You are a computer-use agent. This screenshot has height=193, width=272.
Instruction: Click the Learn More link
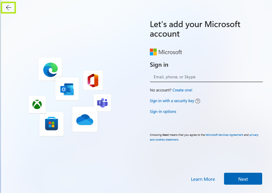[x=203, y=179]
